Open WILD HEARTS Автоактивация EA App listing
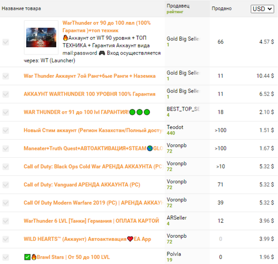This screenshot has width=278, height=264. click(x=87, y=239)
